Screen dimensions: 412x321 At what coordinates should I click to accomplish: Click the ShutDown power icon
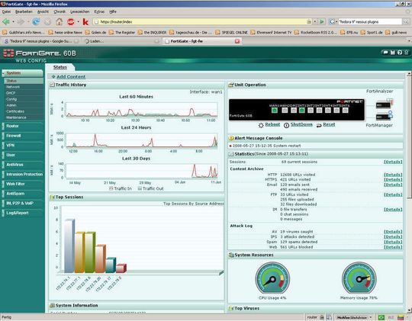coord(286,125)
